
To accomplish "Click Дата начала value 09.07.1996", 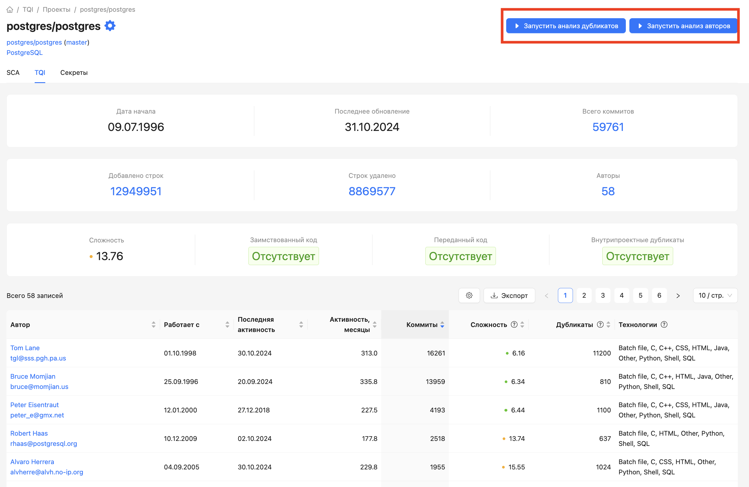I will 136,127.
